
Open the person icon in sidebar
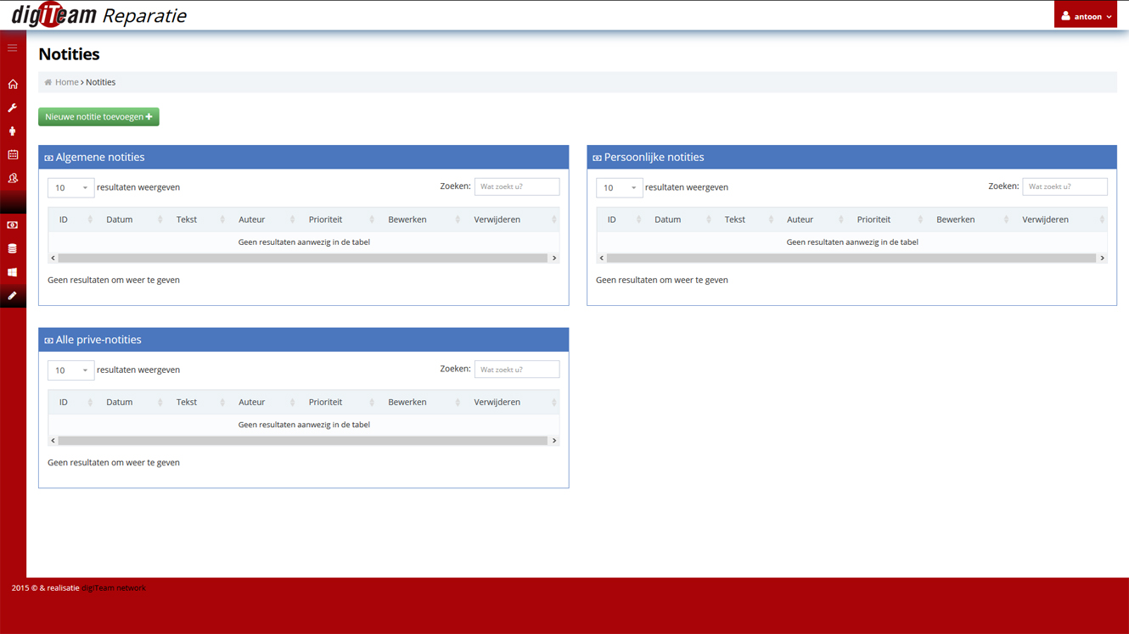(13, 131)
